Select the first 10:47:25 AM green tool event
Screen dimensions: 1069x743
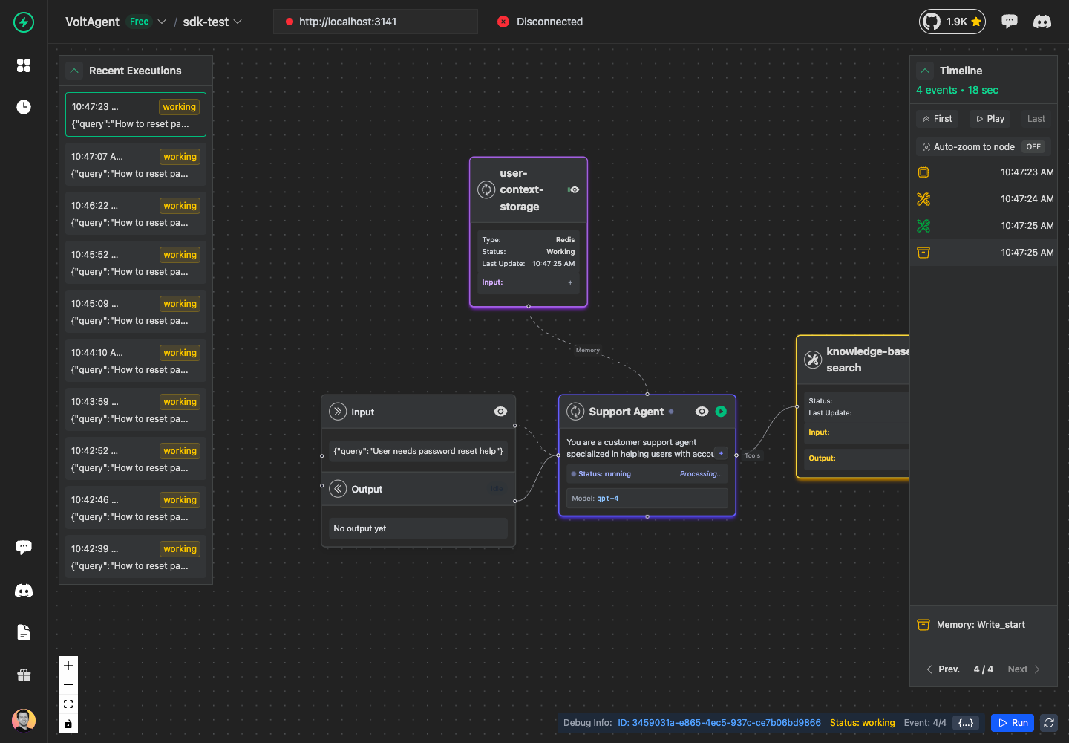(984, 226)
